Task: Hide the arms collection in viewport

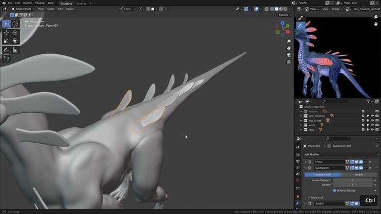Action: (x=372, y=125)
